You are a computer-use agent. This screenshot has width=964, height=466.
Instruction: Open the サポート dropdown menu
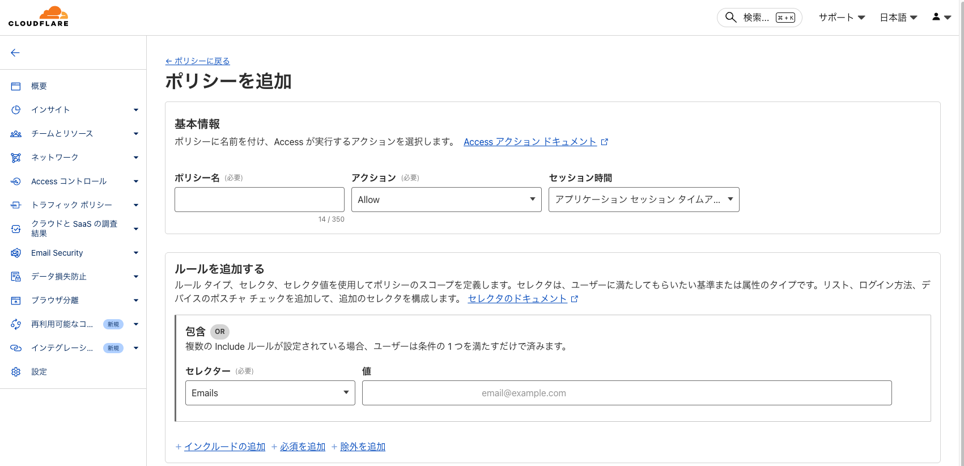(842, 18)
